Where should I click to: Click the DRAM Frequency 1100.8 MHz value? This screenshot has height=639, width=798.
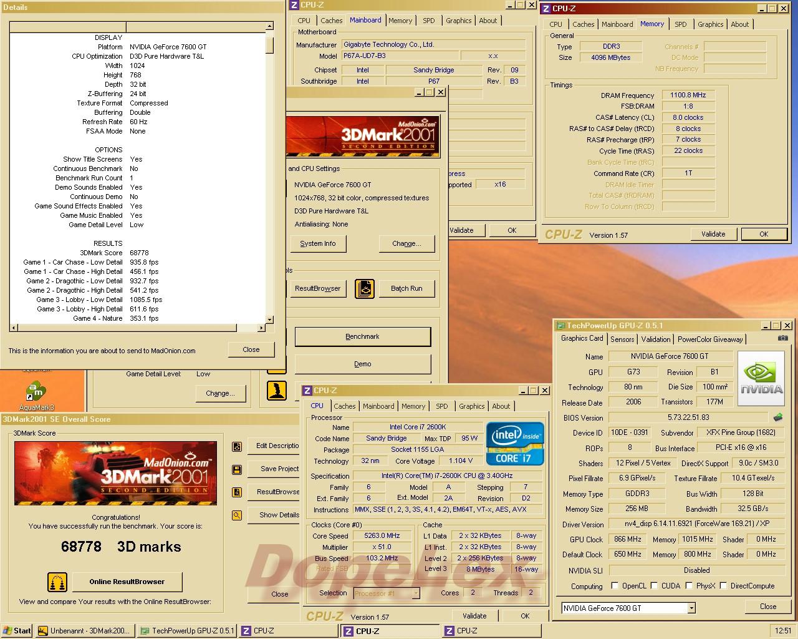(688, 95)
